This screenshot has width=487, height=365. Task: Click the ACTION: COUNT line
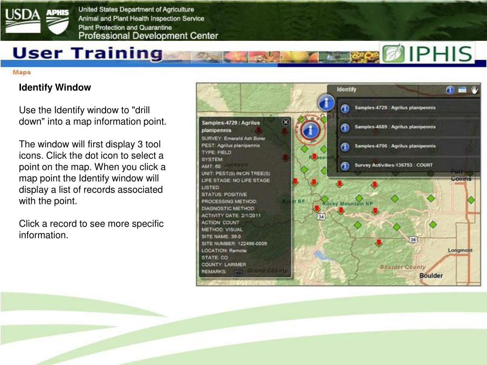point(220,222)
